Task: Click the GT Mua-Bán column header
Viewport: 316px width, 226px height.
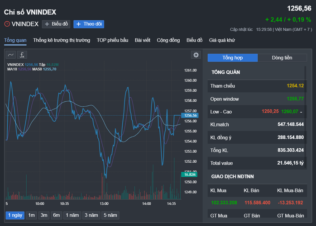Action: pyautogui.click(x=290, y=216)
